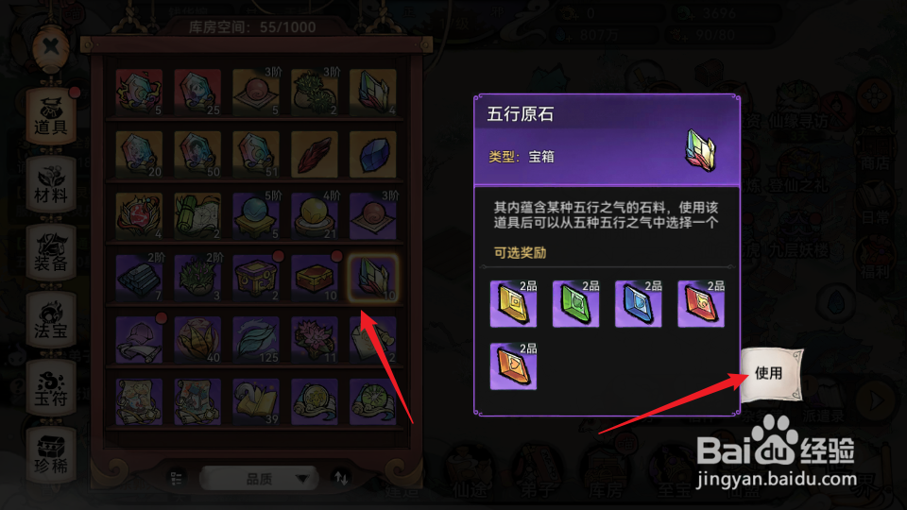Select the yellow 2品 stone reward
This screenshot has width=907, height=510.
(x=513, y=304)
